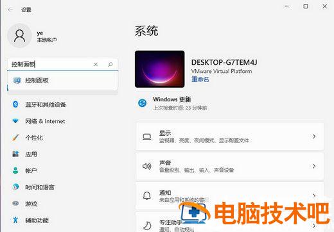The width and height of the screenshot is (334, 232).
Task: Open 网络 & Internet settings
Action: click(x=45, y=121)
